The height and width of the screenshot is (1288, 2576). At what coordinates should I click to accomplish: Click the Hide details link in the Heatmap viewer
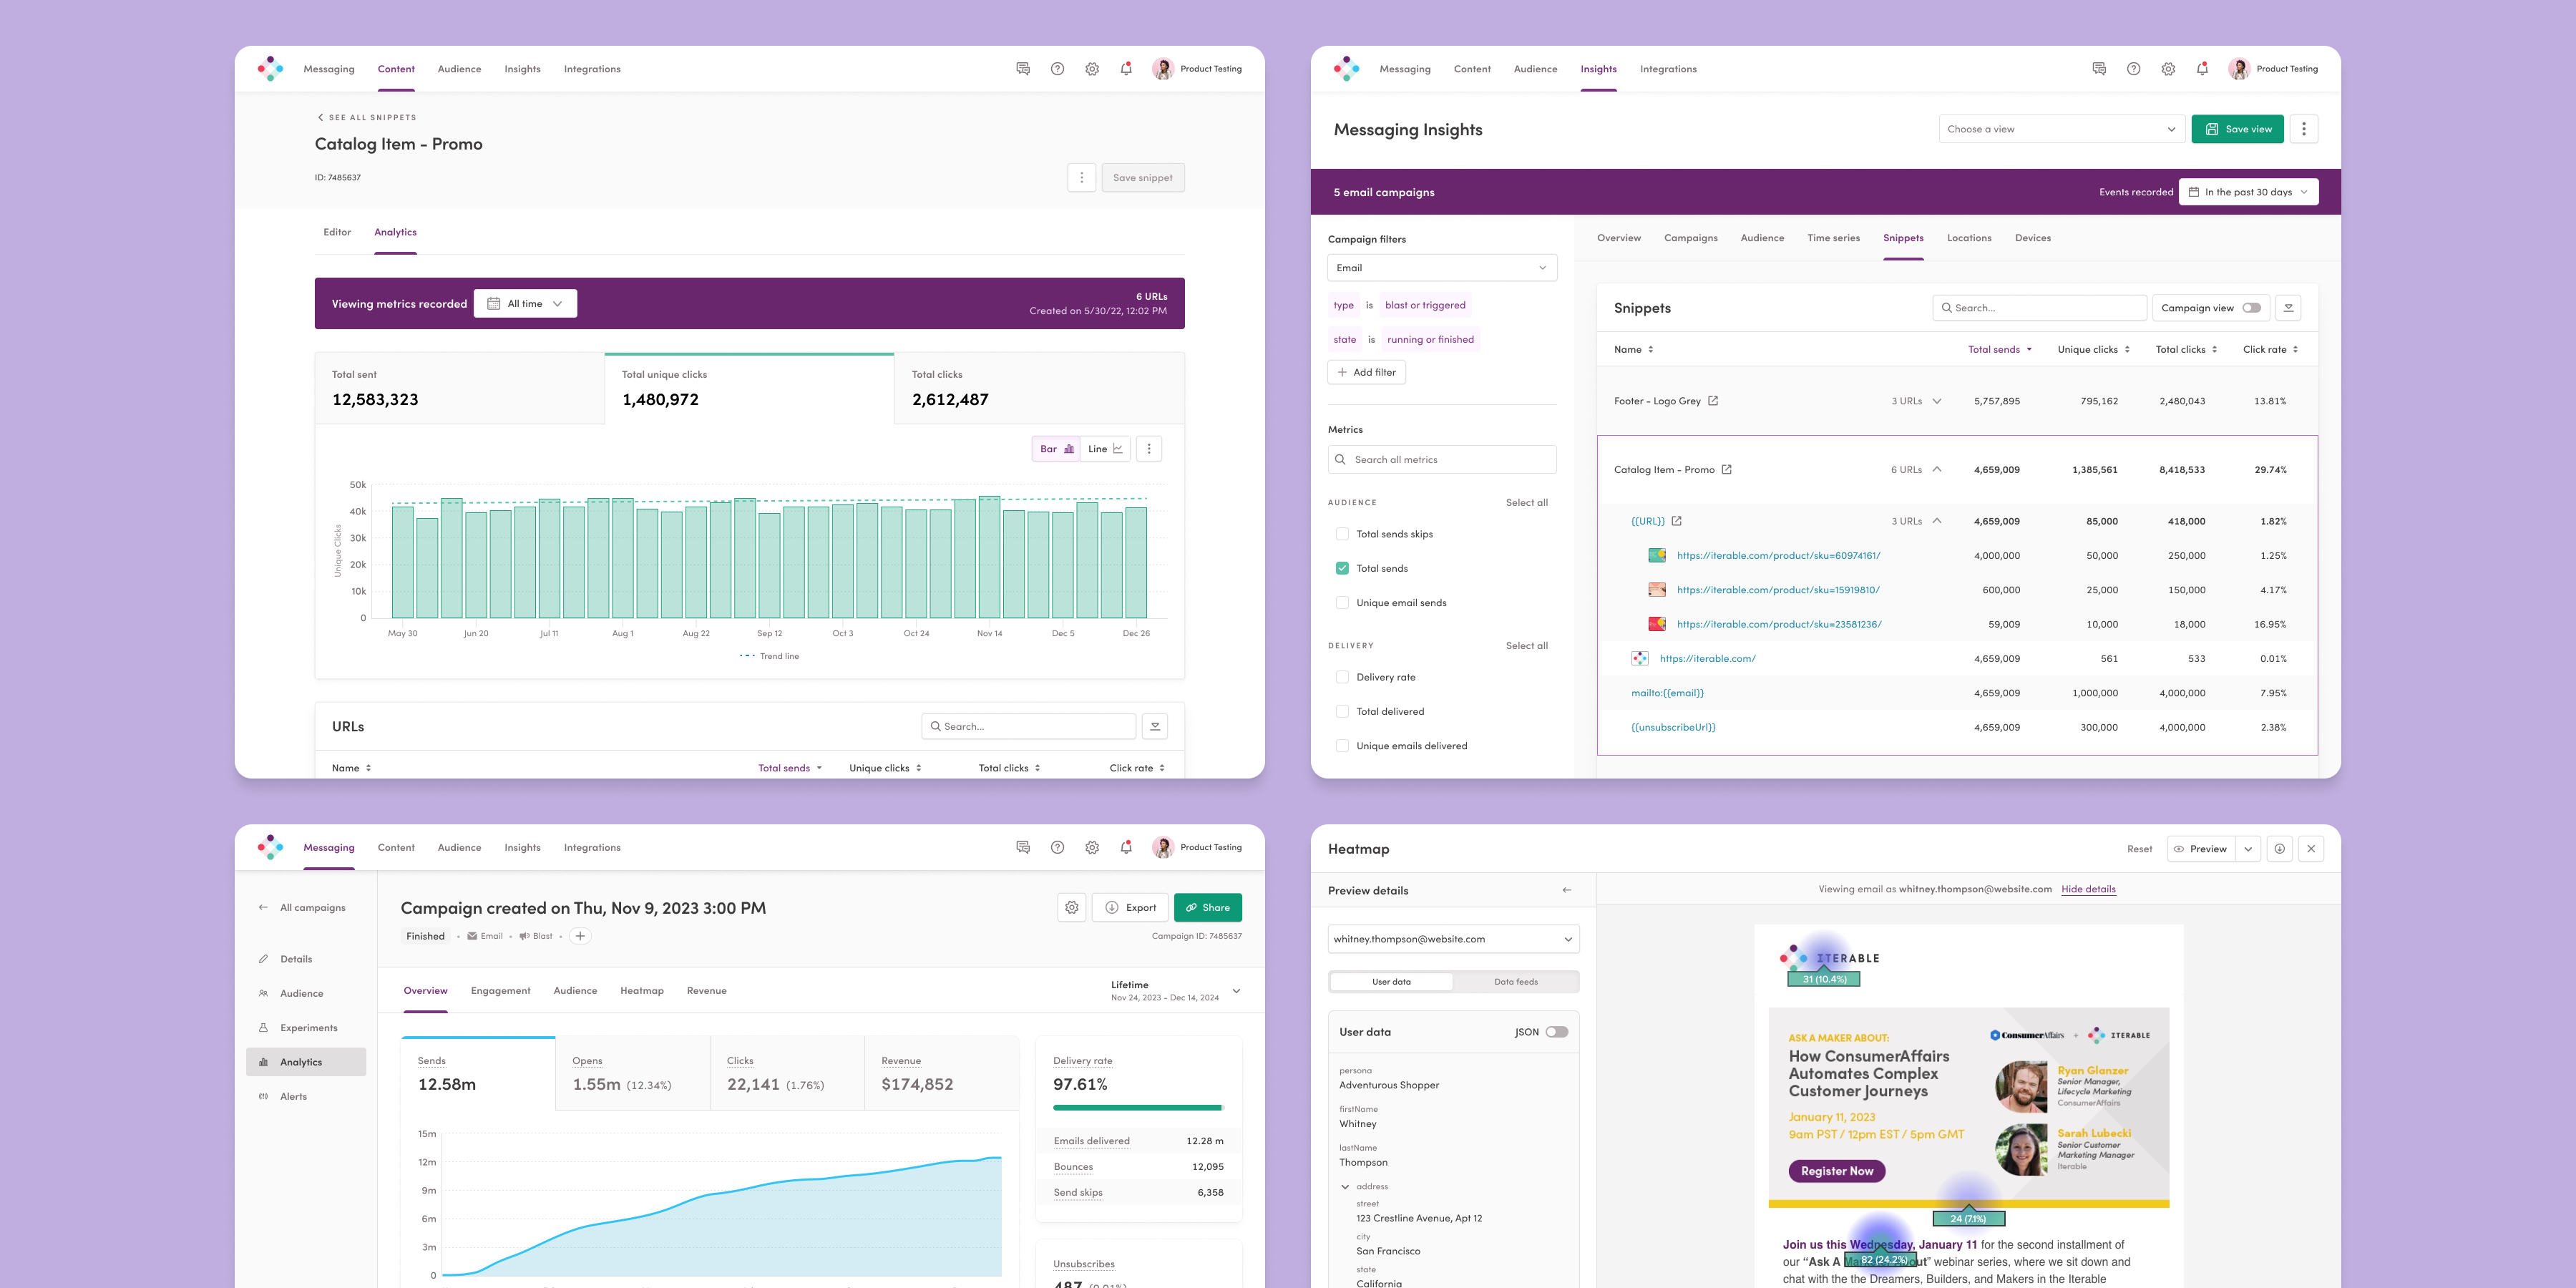[2089, 888]
